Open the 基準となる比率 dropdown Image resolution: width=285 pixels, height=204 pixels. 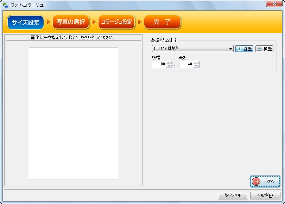[x=193, y=49]
